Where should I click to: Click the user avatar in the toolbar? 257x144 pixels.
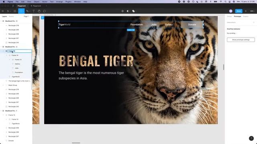pyautogui.click(x=230, y=11)
